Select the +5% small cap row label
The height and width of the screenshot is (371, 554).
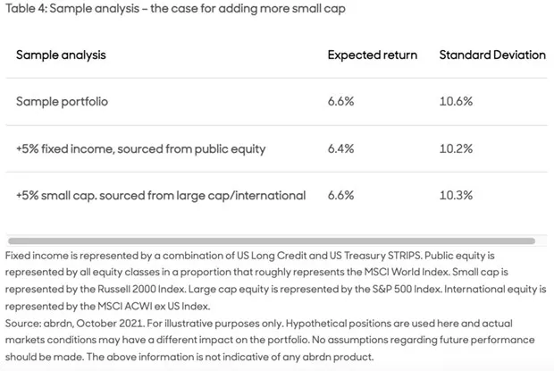(x=161, y=195)
